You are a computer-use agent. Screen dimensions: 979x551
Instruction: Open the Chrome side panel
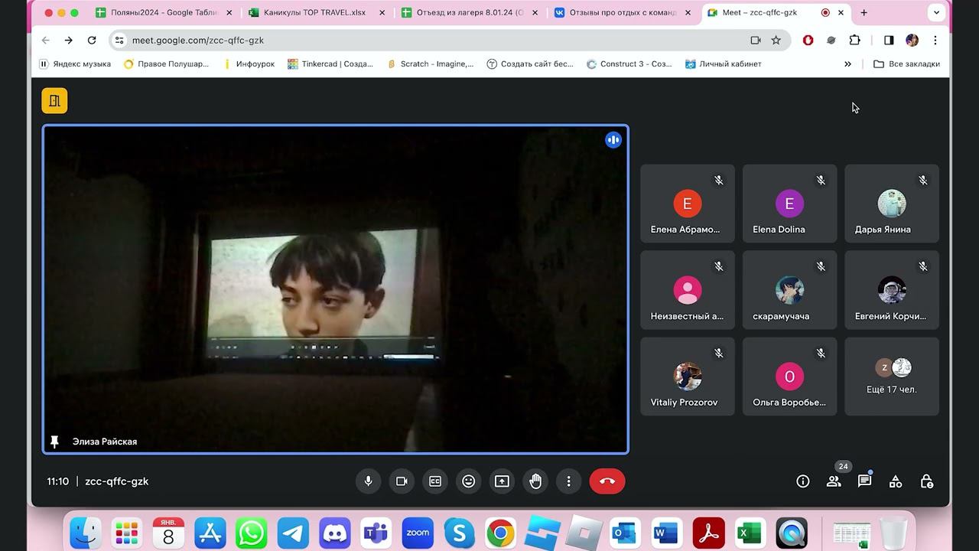click(x=889, y=40)
